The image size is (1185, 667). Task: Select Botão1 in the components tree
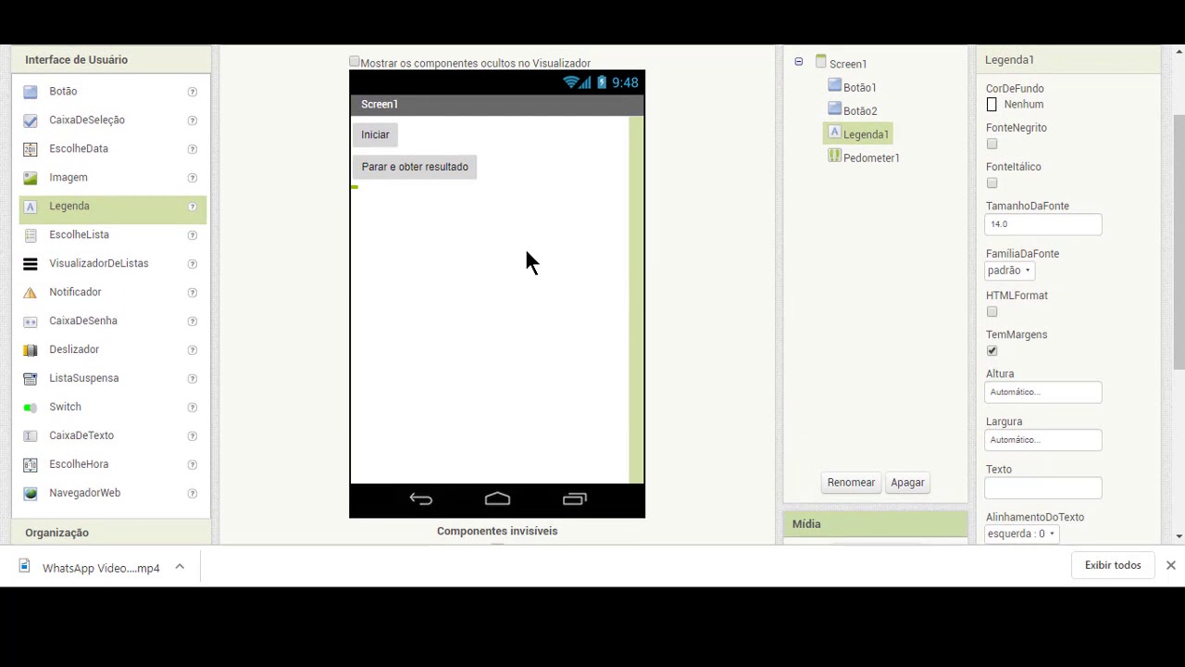(859, 88)
